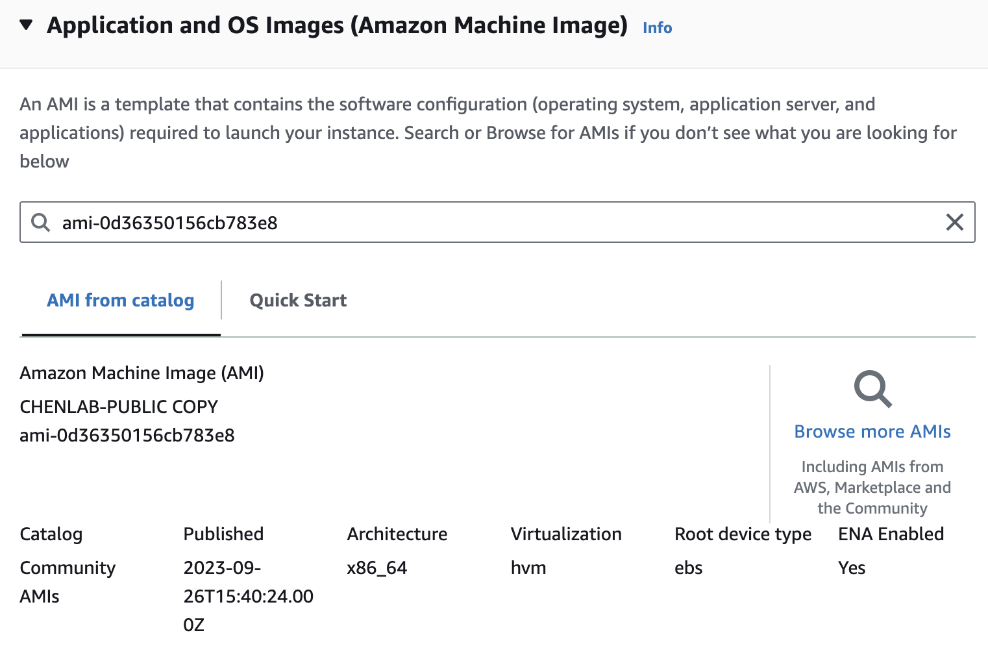The height and width of the screenshot is (648, 988).
Task: Click the Amazon Machine Image (AMI) label
Action: click(142, 373)
